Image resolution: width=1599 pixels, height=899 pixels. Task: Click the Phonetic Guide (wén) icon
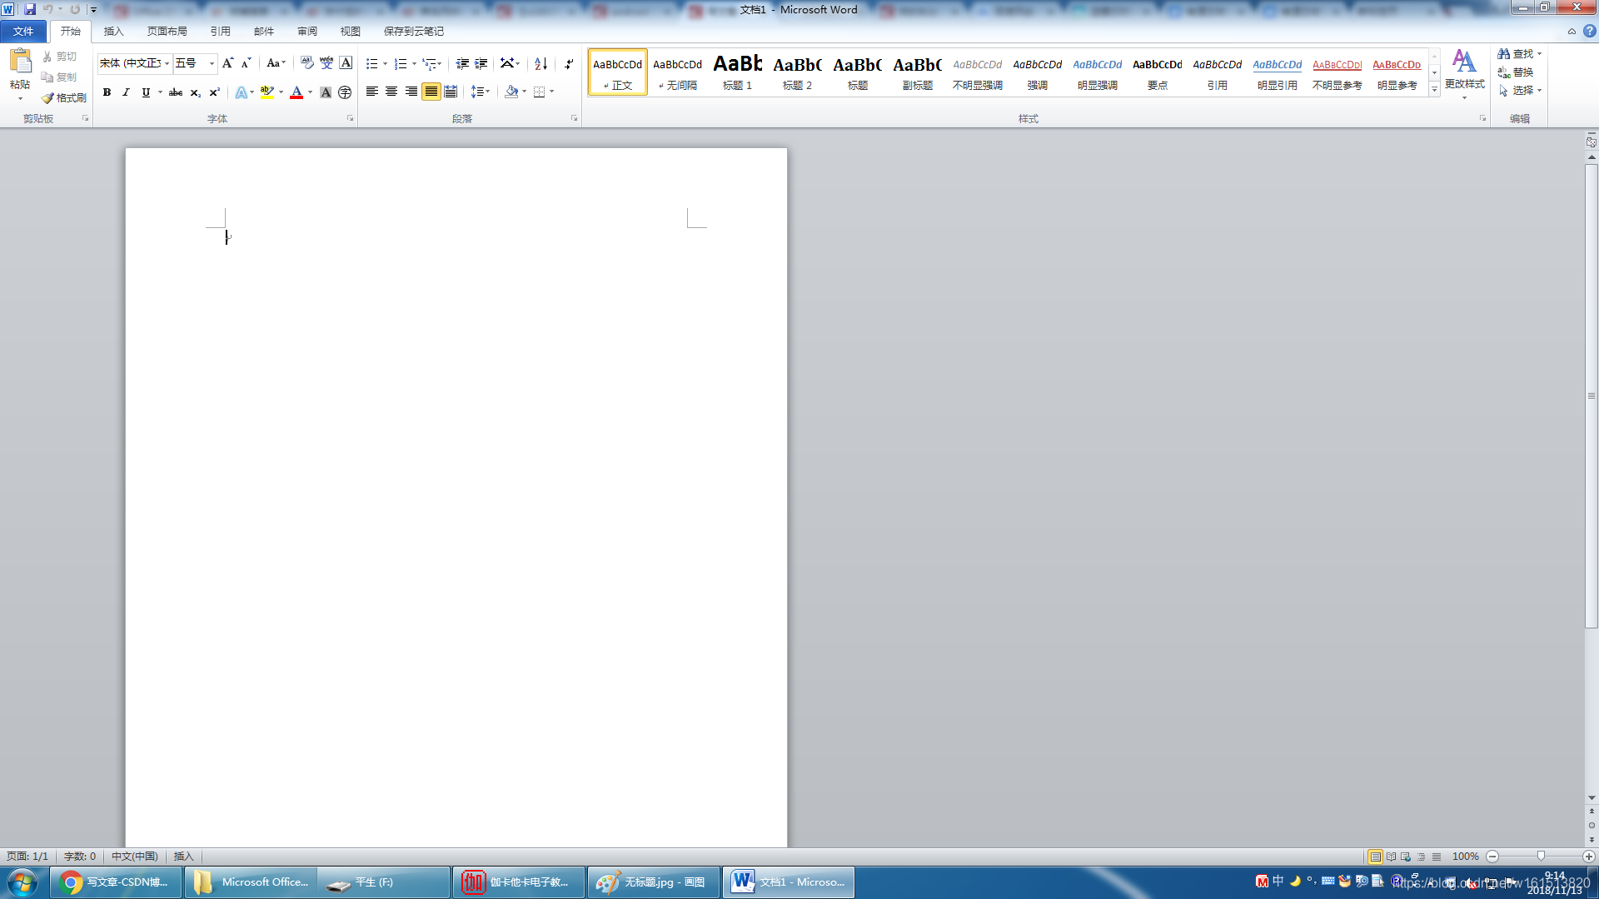coord(326,63)
